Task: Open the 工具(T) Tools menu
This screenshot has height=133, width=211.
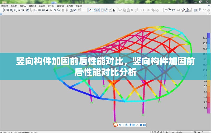Action: click(69, 6)
